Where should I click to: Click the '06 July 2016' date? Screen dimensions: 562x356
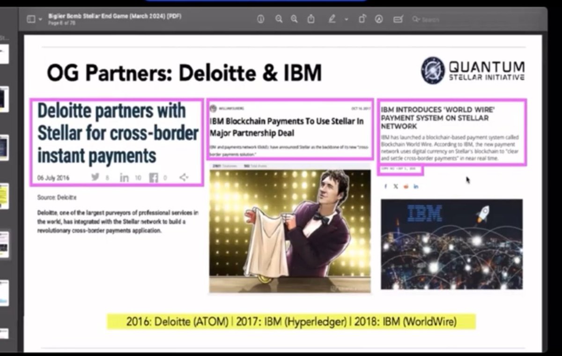[53, 178]
